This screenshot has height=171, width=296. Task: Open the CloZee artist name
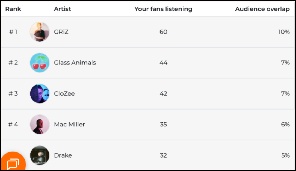click(x=64, y=94)
